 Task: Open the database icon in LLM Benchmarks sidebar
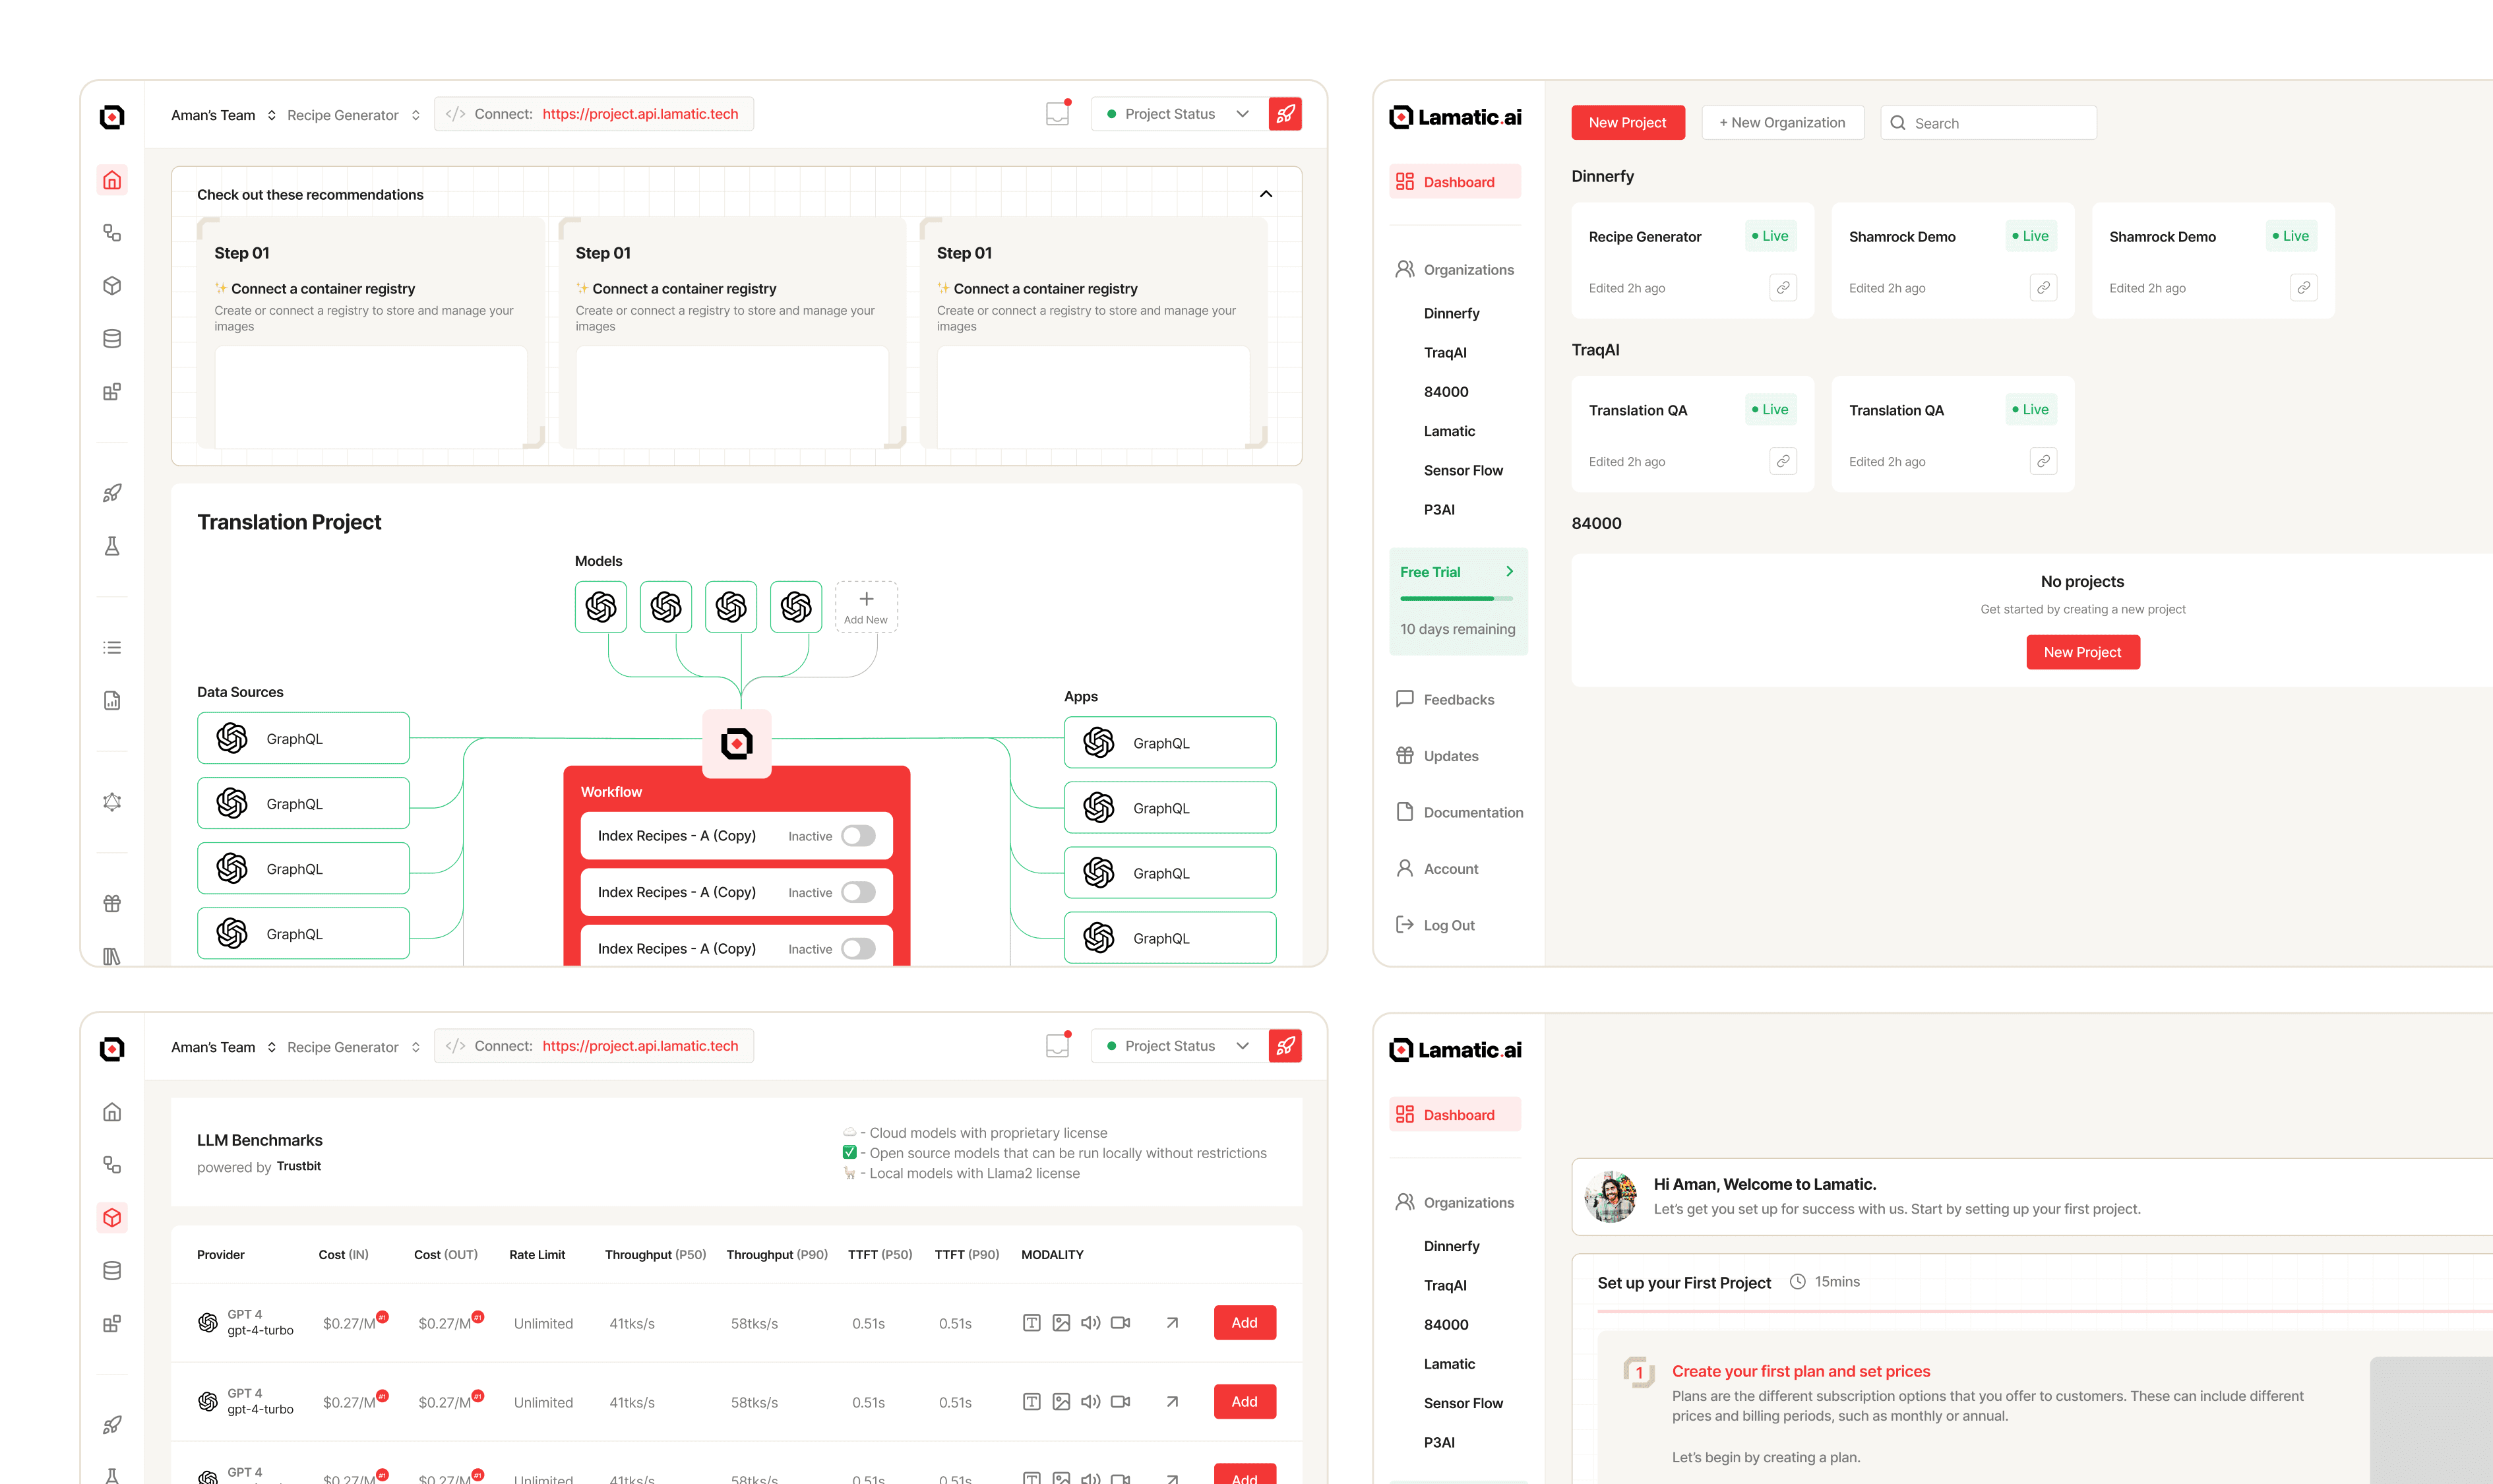pyautogui.click(x=112, y=1271)
